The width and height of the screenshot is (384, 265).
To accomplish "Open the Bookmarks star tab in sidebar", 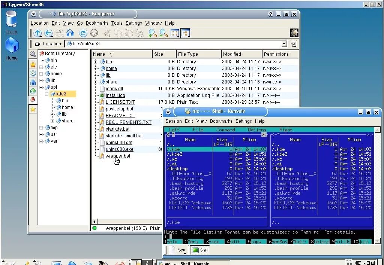I will click(x=33, y=64).
